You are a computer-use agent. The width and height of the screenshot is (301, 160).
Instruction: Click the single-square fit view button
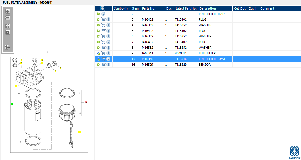point(8,32)
